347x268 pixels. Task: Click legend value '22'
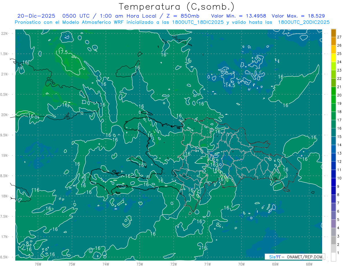(339, 79)
